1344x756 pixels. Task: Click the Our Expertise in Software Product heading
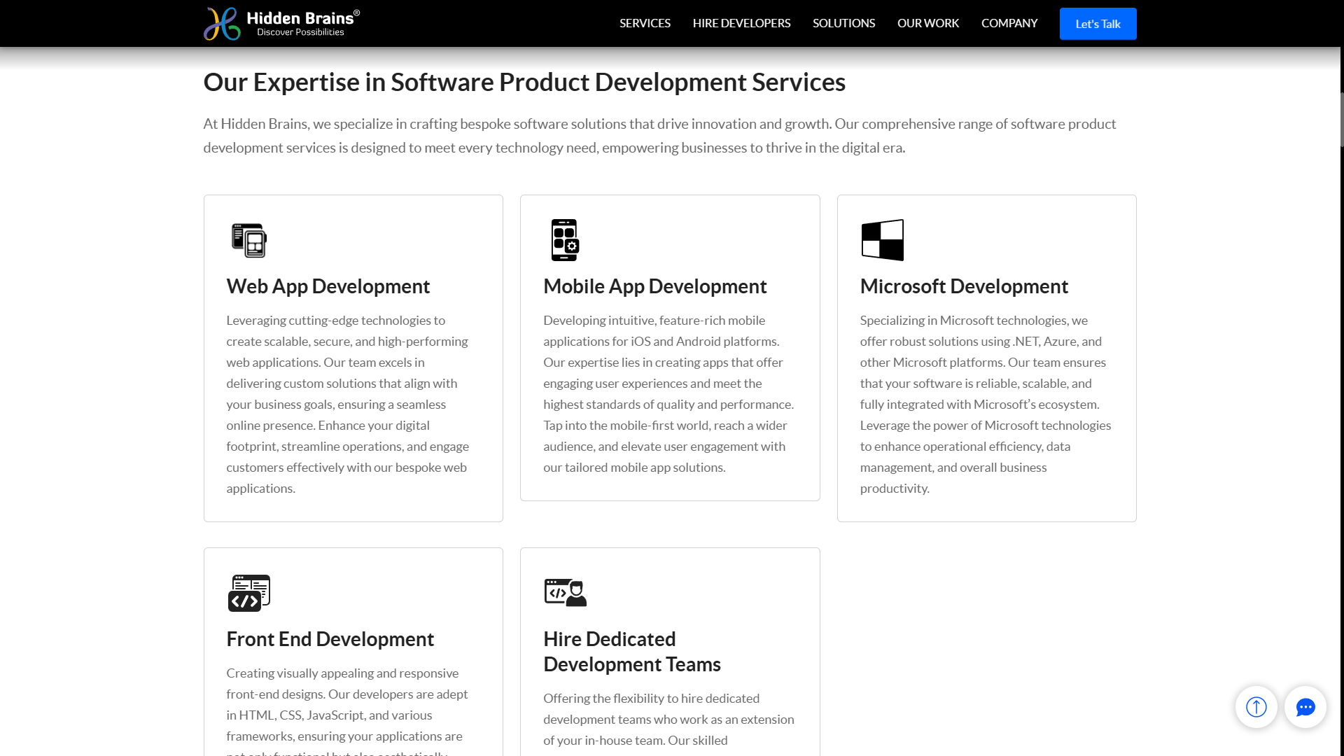pos(524,82)
